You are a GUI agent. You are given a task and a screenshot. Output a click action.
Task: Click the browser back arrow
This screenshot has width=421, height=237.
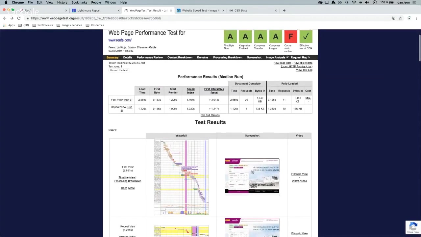click(5, 18)
